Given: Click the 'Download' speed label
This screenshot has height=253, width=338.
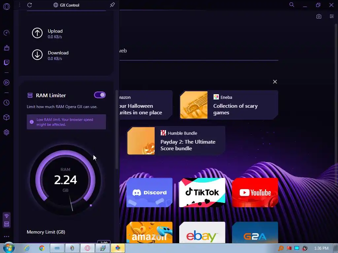Looking at the screenshot, I should click(58, 53).
